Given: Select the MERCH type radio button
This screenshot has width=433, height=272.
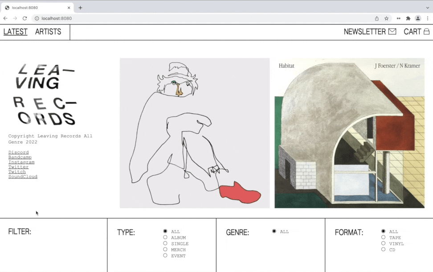Looking at the screenshot, I should pos(165,249).
